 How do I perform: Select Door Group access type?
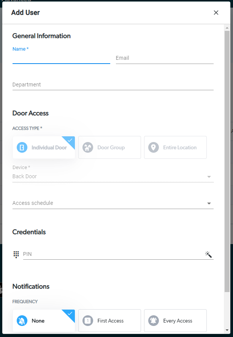[x=109, y=147]
